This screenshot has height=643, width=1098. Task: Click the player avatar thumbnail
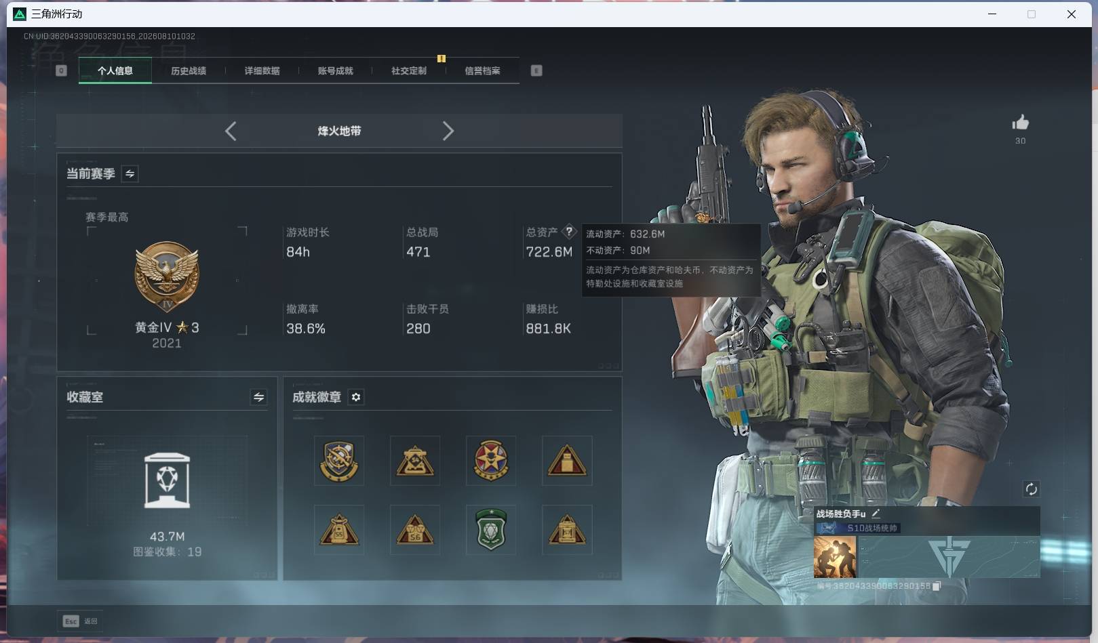[x=835, y=557]
